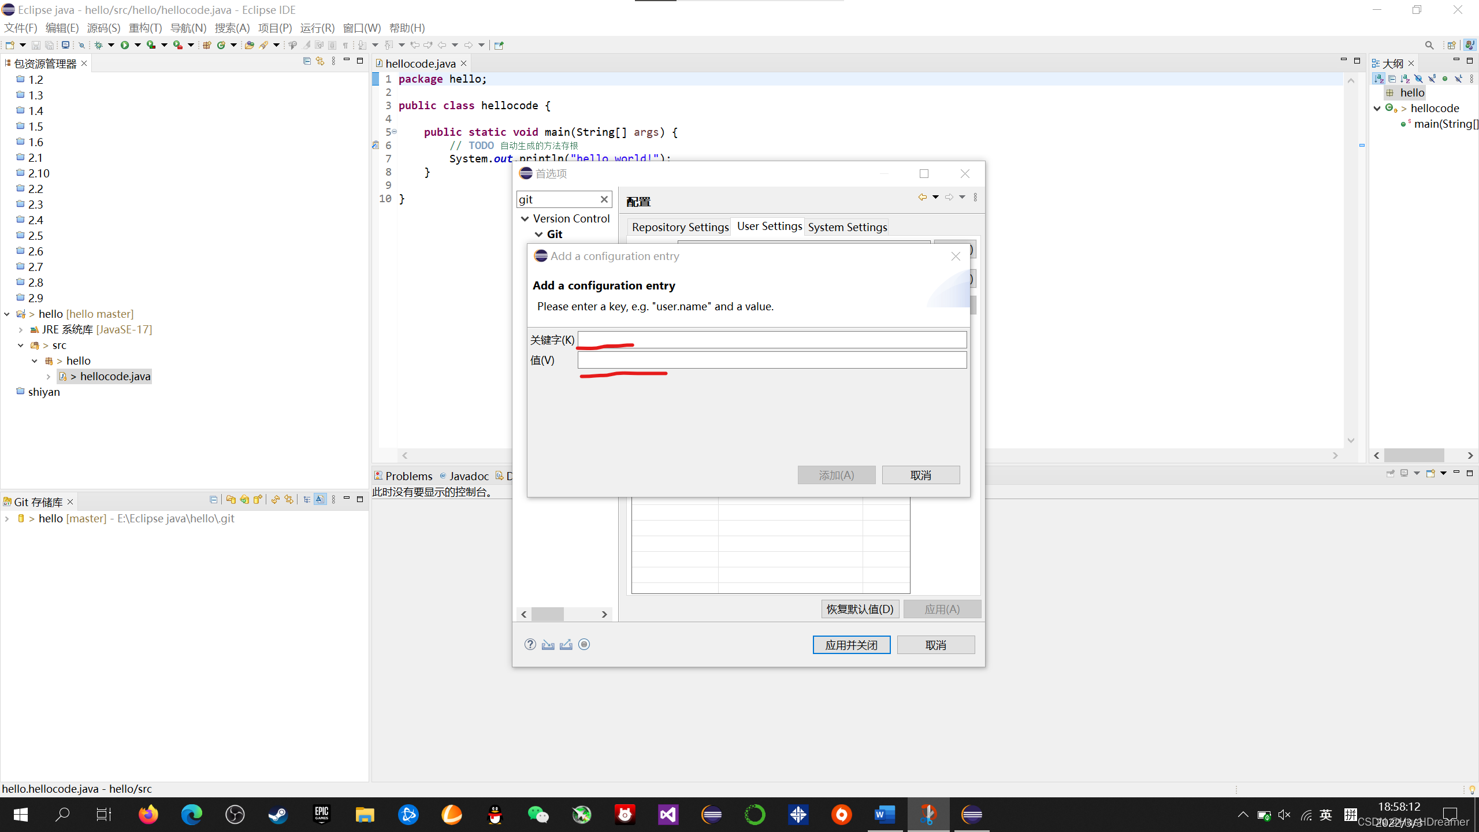Open the Run button dropdown arrow
This screenshot has width=1479, height=832.
138,45
